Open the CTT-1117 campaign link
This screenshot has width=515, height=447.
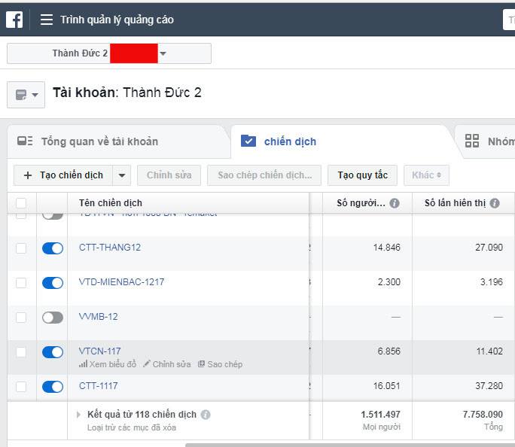(98, 386)
